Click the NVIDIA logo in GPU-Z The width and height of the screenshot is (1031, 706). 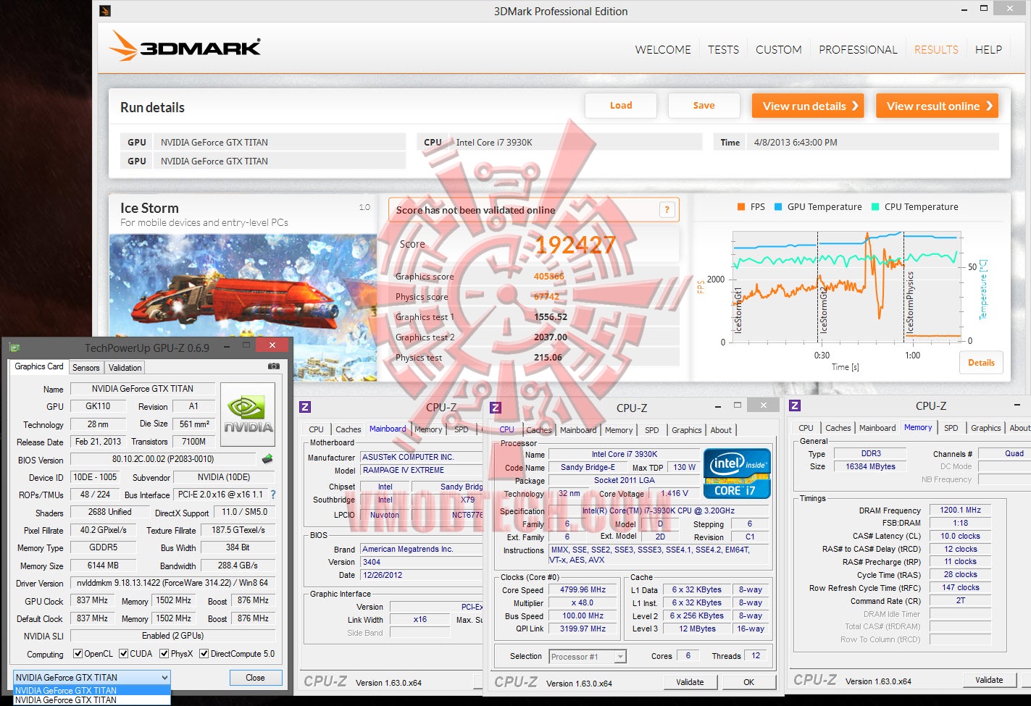coord(248,414)
